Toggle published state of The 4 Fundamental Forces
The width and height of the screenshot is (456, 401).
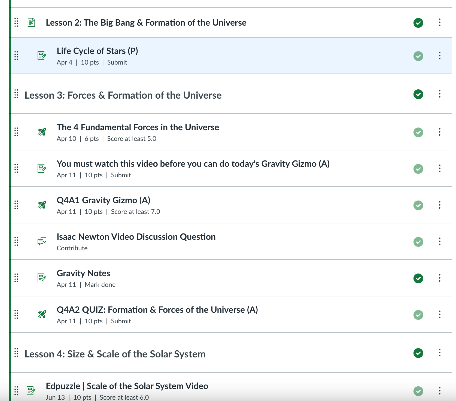click(418, 132)
